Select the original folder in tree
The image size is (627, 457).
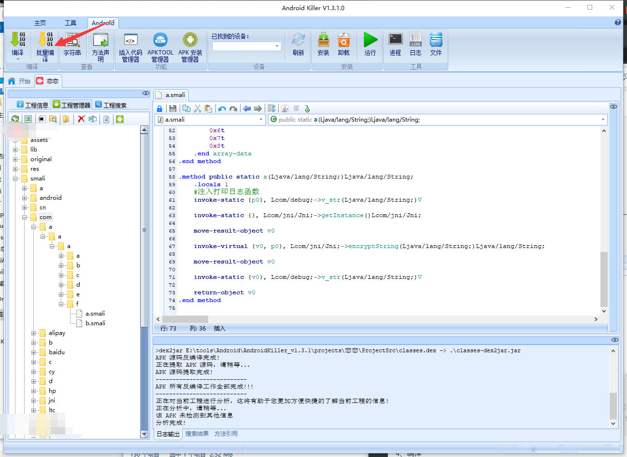coord(41,159)
